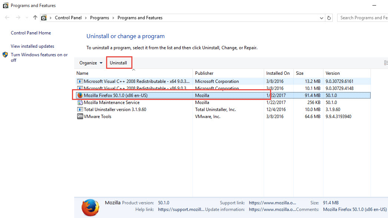Refresh the Programs and Features list
Screen dimensions: 388x218
coord(329,18)
